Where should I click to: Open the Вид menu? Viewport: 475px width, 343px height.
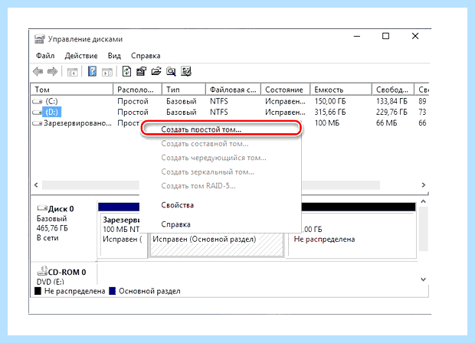coord(114,56)
